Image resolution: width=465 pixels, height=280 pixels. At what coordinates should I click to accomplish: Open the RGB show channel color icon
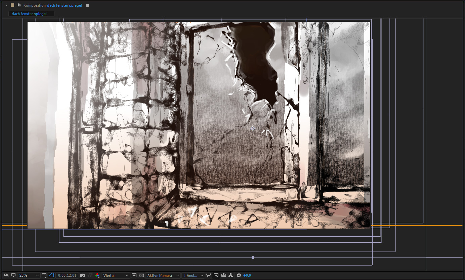(x=97, y=275)
